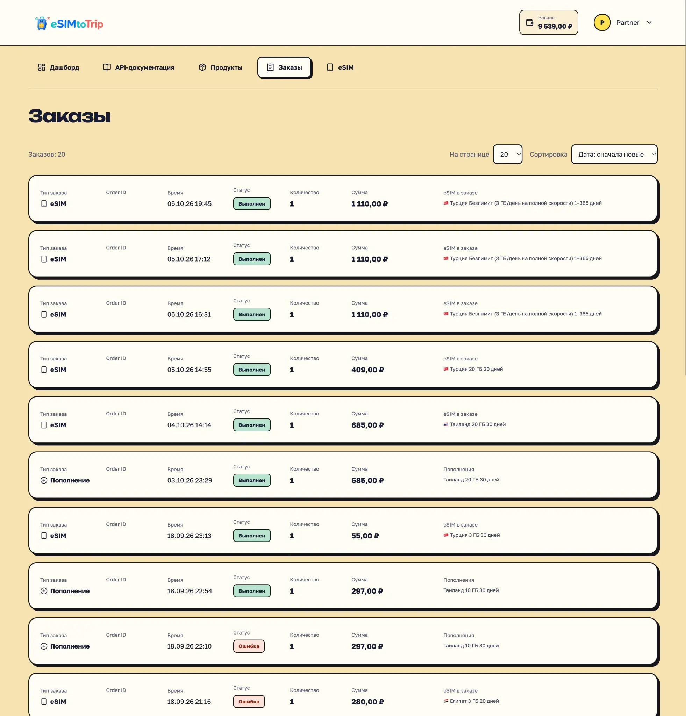Click Ошибка status badge of order 18.09.26 22:10

(249, 646)
